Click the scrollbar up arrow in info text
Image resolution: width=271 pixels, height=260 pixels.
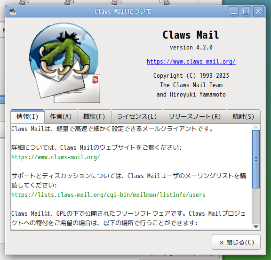click(x=256, y=127)
